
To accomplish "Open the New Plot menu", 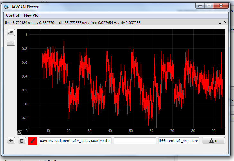I will [x=32, y=15].
